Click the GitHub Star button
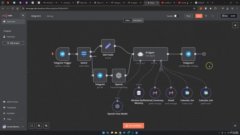 [225, 16]
